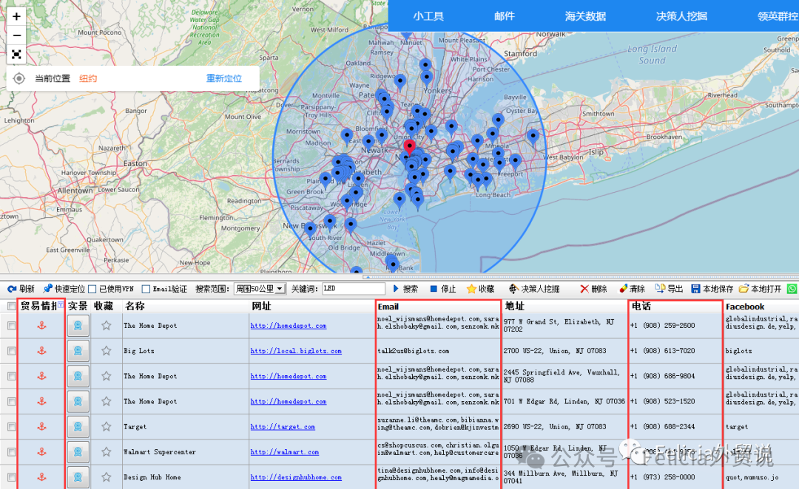Screen dimensions: 799x489
Task: Click the 本地打开 open button
Action: pyautogui.click(x=760, y=289)
